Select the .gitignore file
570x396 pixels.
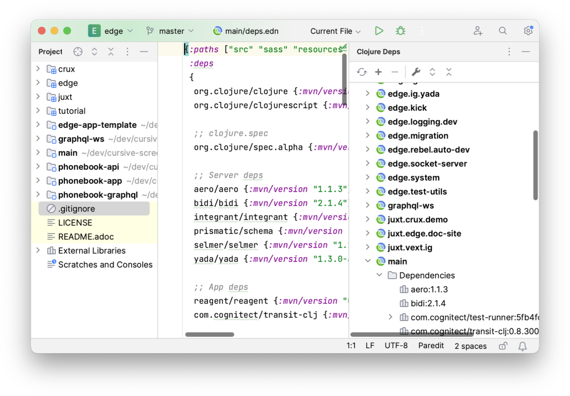pyautogui.click(x=94, y=208)
